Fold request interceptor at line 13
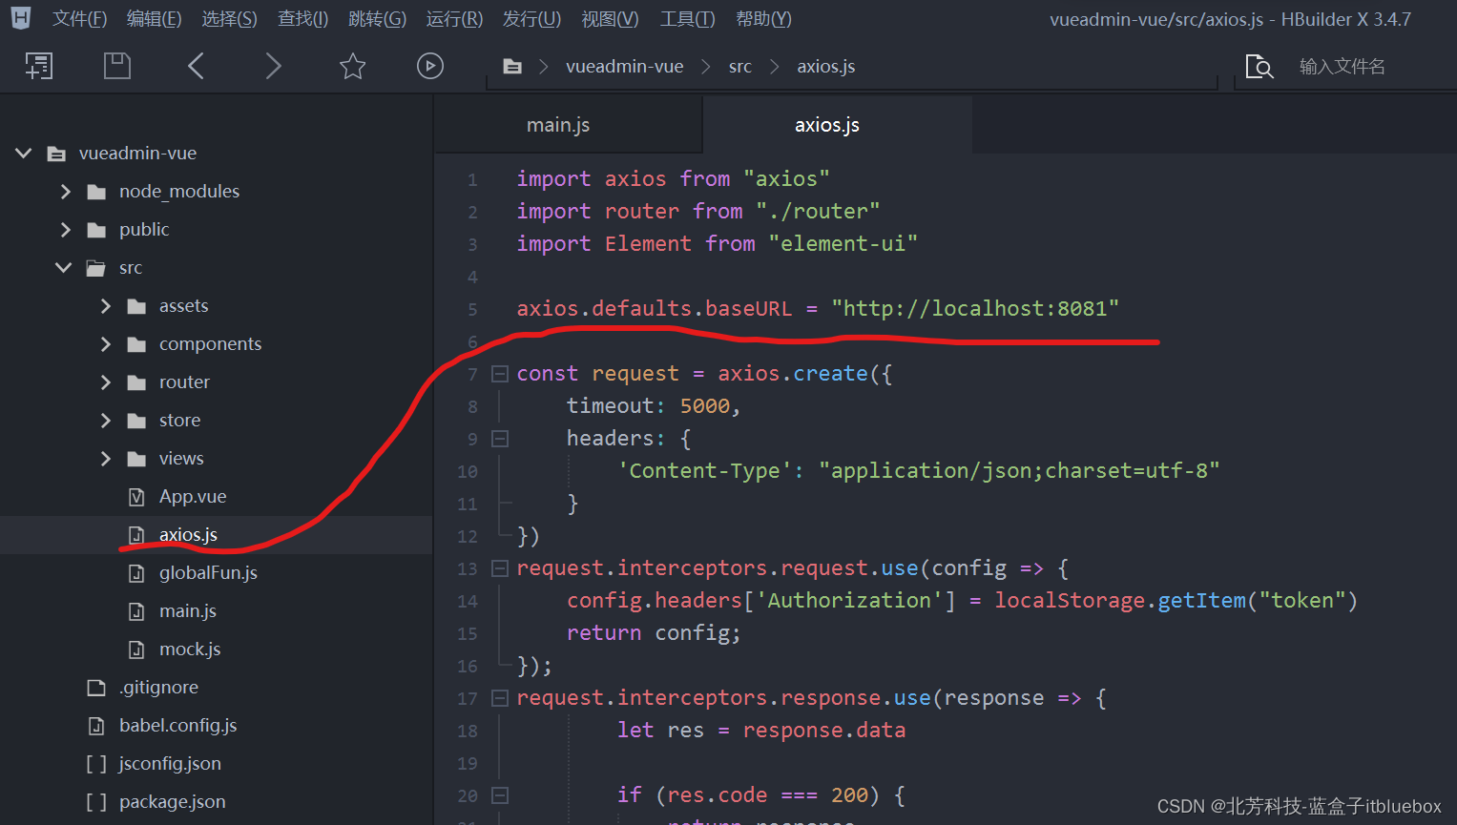This screenshot has width=1457, height=825. (499, 568)
